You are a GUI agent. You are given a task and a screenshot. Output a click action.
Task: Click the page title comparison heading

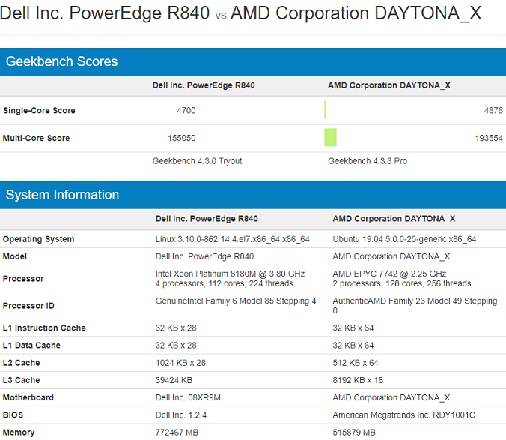click(x=240, y=13)
